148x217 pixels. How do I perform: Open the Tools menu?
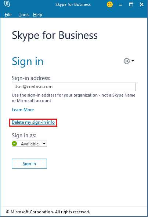pos(24,15)
